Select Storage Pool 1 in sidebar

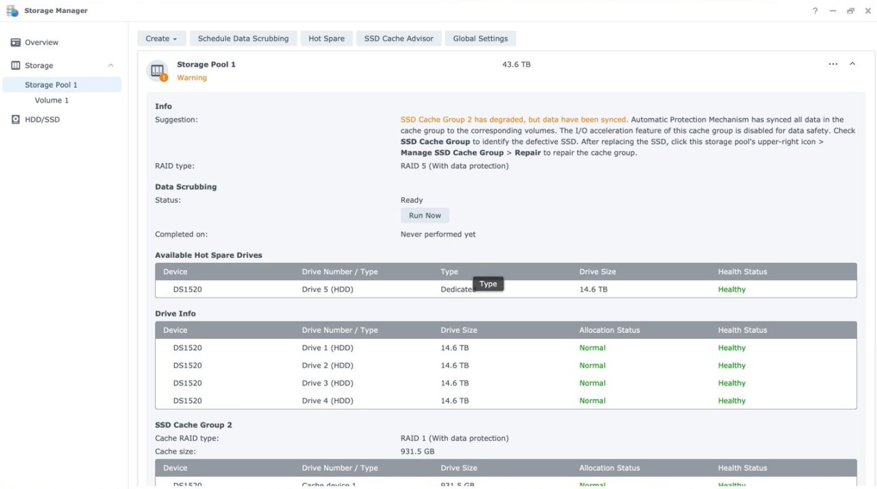51,85
